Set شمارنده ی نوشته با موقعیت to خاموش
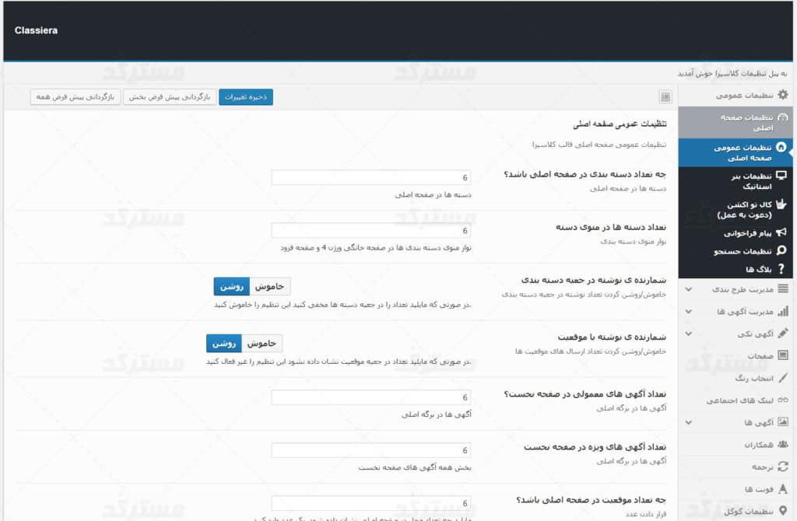797x521 pixels. pyautogui.click(x=262, y=343)
